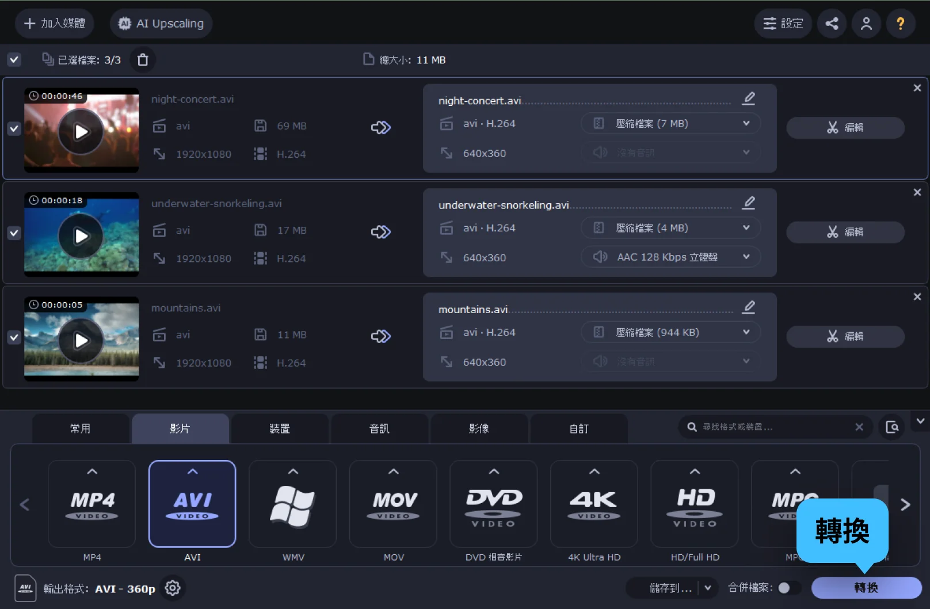The width and height of the screenshot is (930, 609).
Task: Open the share icon in top bar
Action: [x=832, y=24]
